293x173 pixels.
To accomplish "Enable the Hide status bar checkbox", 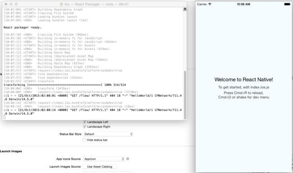I will (84, 140).
